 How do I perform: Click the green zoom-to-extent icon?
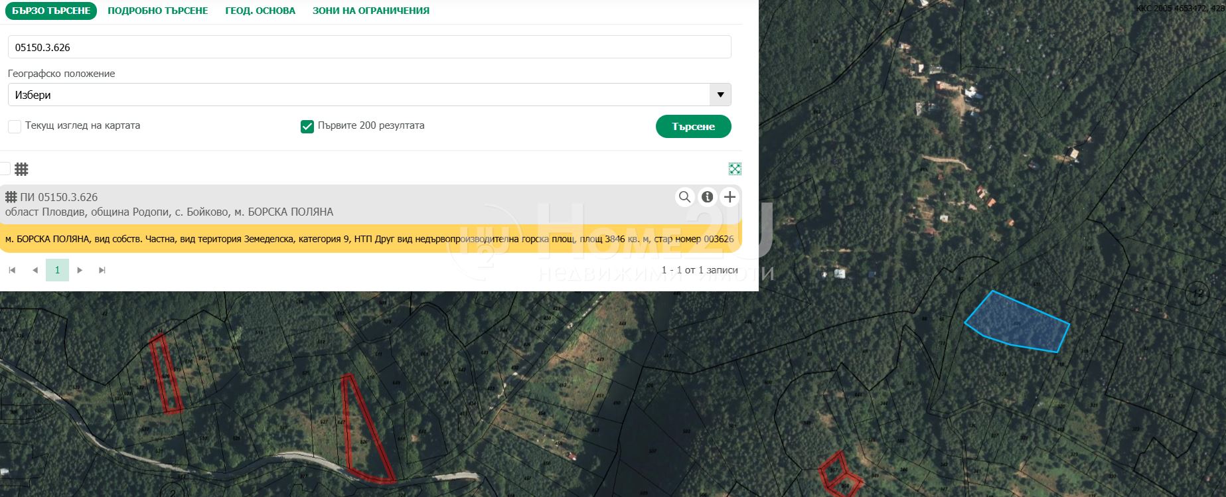click(x=735, y=169)
